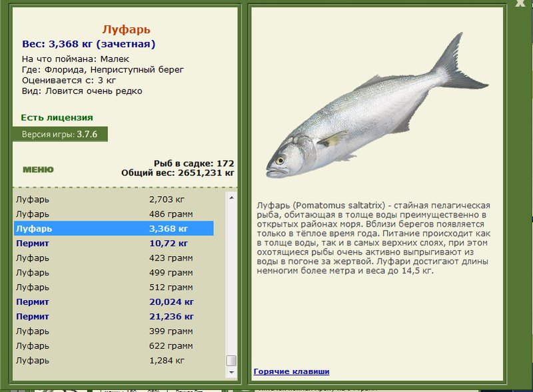Select the Пермит 10,72 кг entry
Screen dimensions: 533x392
[114, 243]
